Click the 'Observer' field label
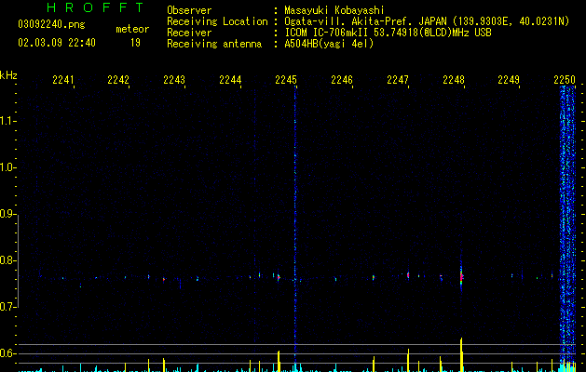 pos(189,10)
